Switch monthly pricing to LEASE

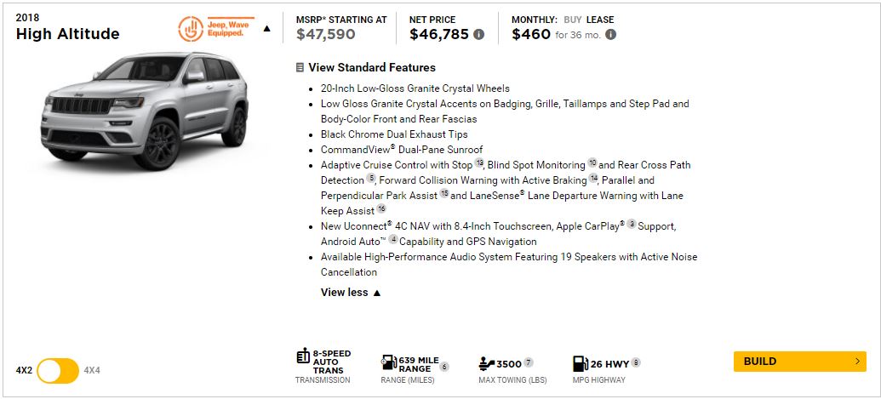pyautogui.click(x=600, y=20)
